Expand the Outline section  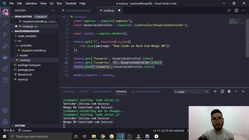18,126
